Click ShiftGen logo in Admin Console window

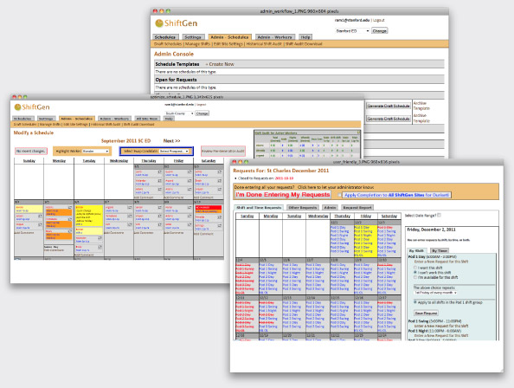point(176,23)
